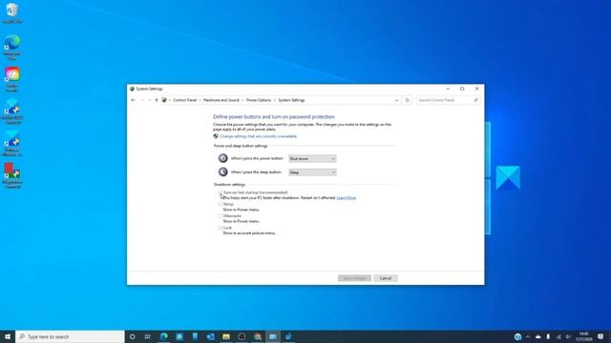Viewport: 611px width, 343px height.
Task: Open the power button action dropdown
Action: point(312,159)
